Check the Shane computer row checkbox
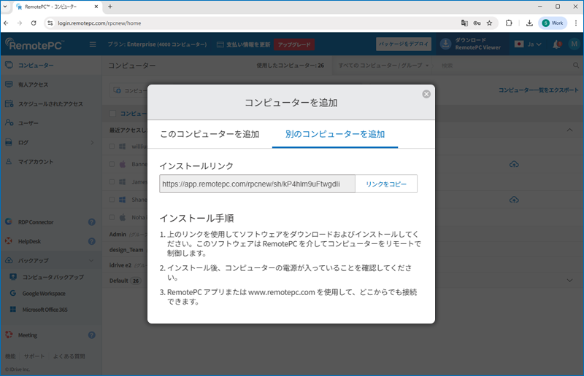584x376 pixels. (112, 200)
